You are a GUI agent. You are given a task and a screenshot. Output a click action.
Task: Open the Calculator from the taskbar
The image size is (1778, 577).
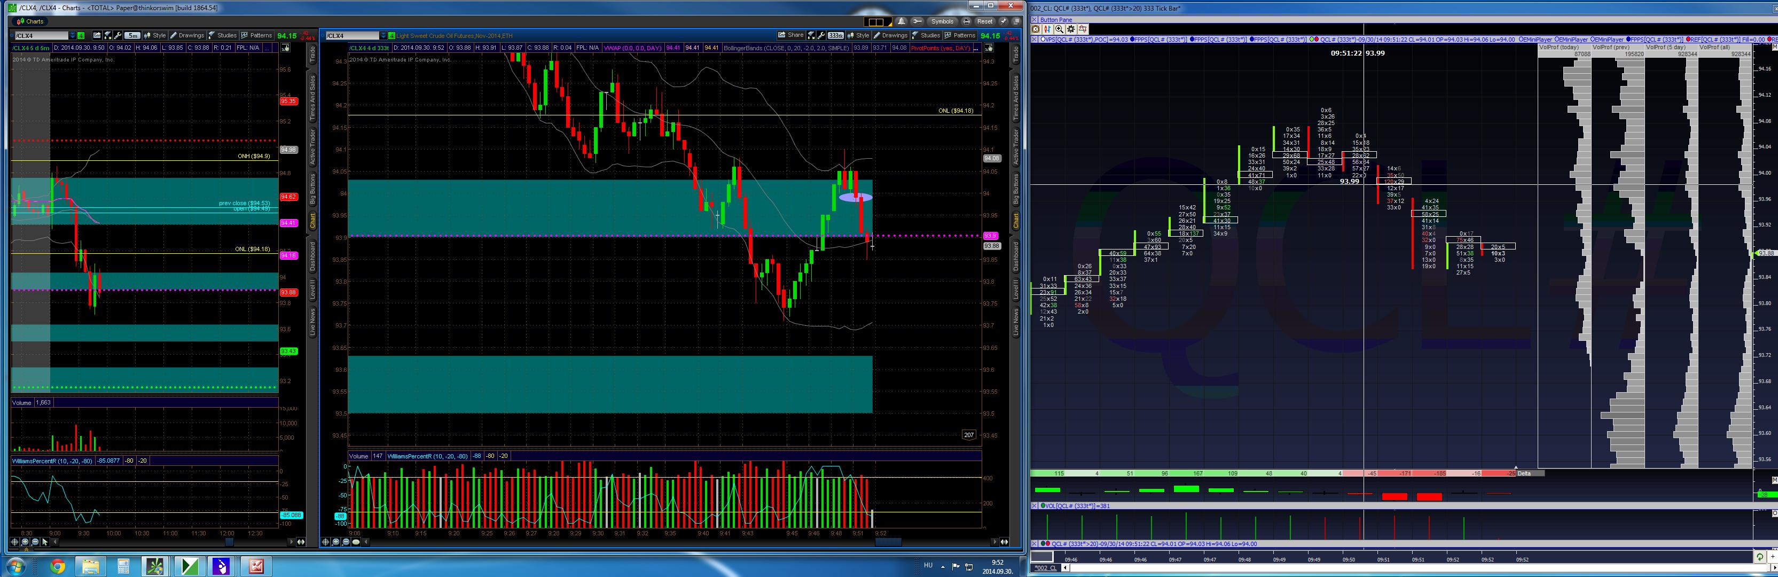click(123, 567)
